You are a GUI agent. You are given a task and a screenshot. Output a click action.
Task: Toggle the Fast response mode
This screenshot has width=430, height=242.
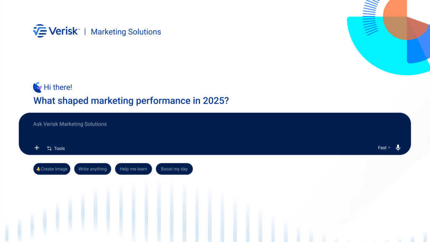383,147
